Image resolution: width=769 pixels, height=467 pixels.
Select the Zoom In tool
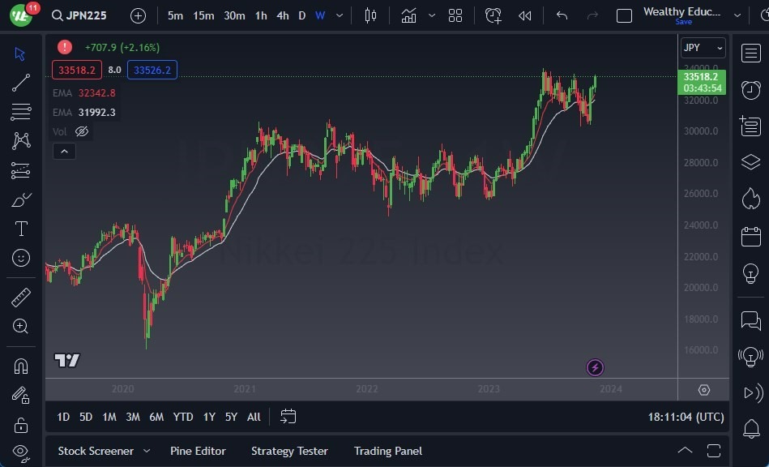click(x=21, y=327)
